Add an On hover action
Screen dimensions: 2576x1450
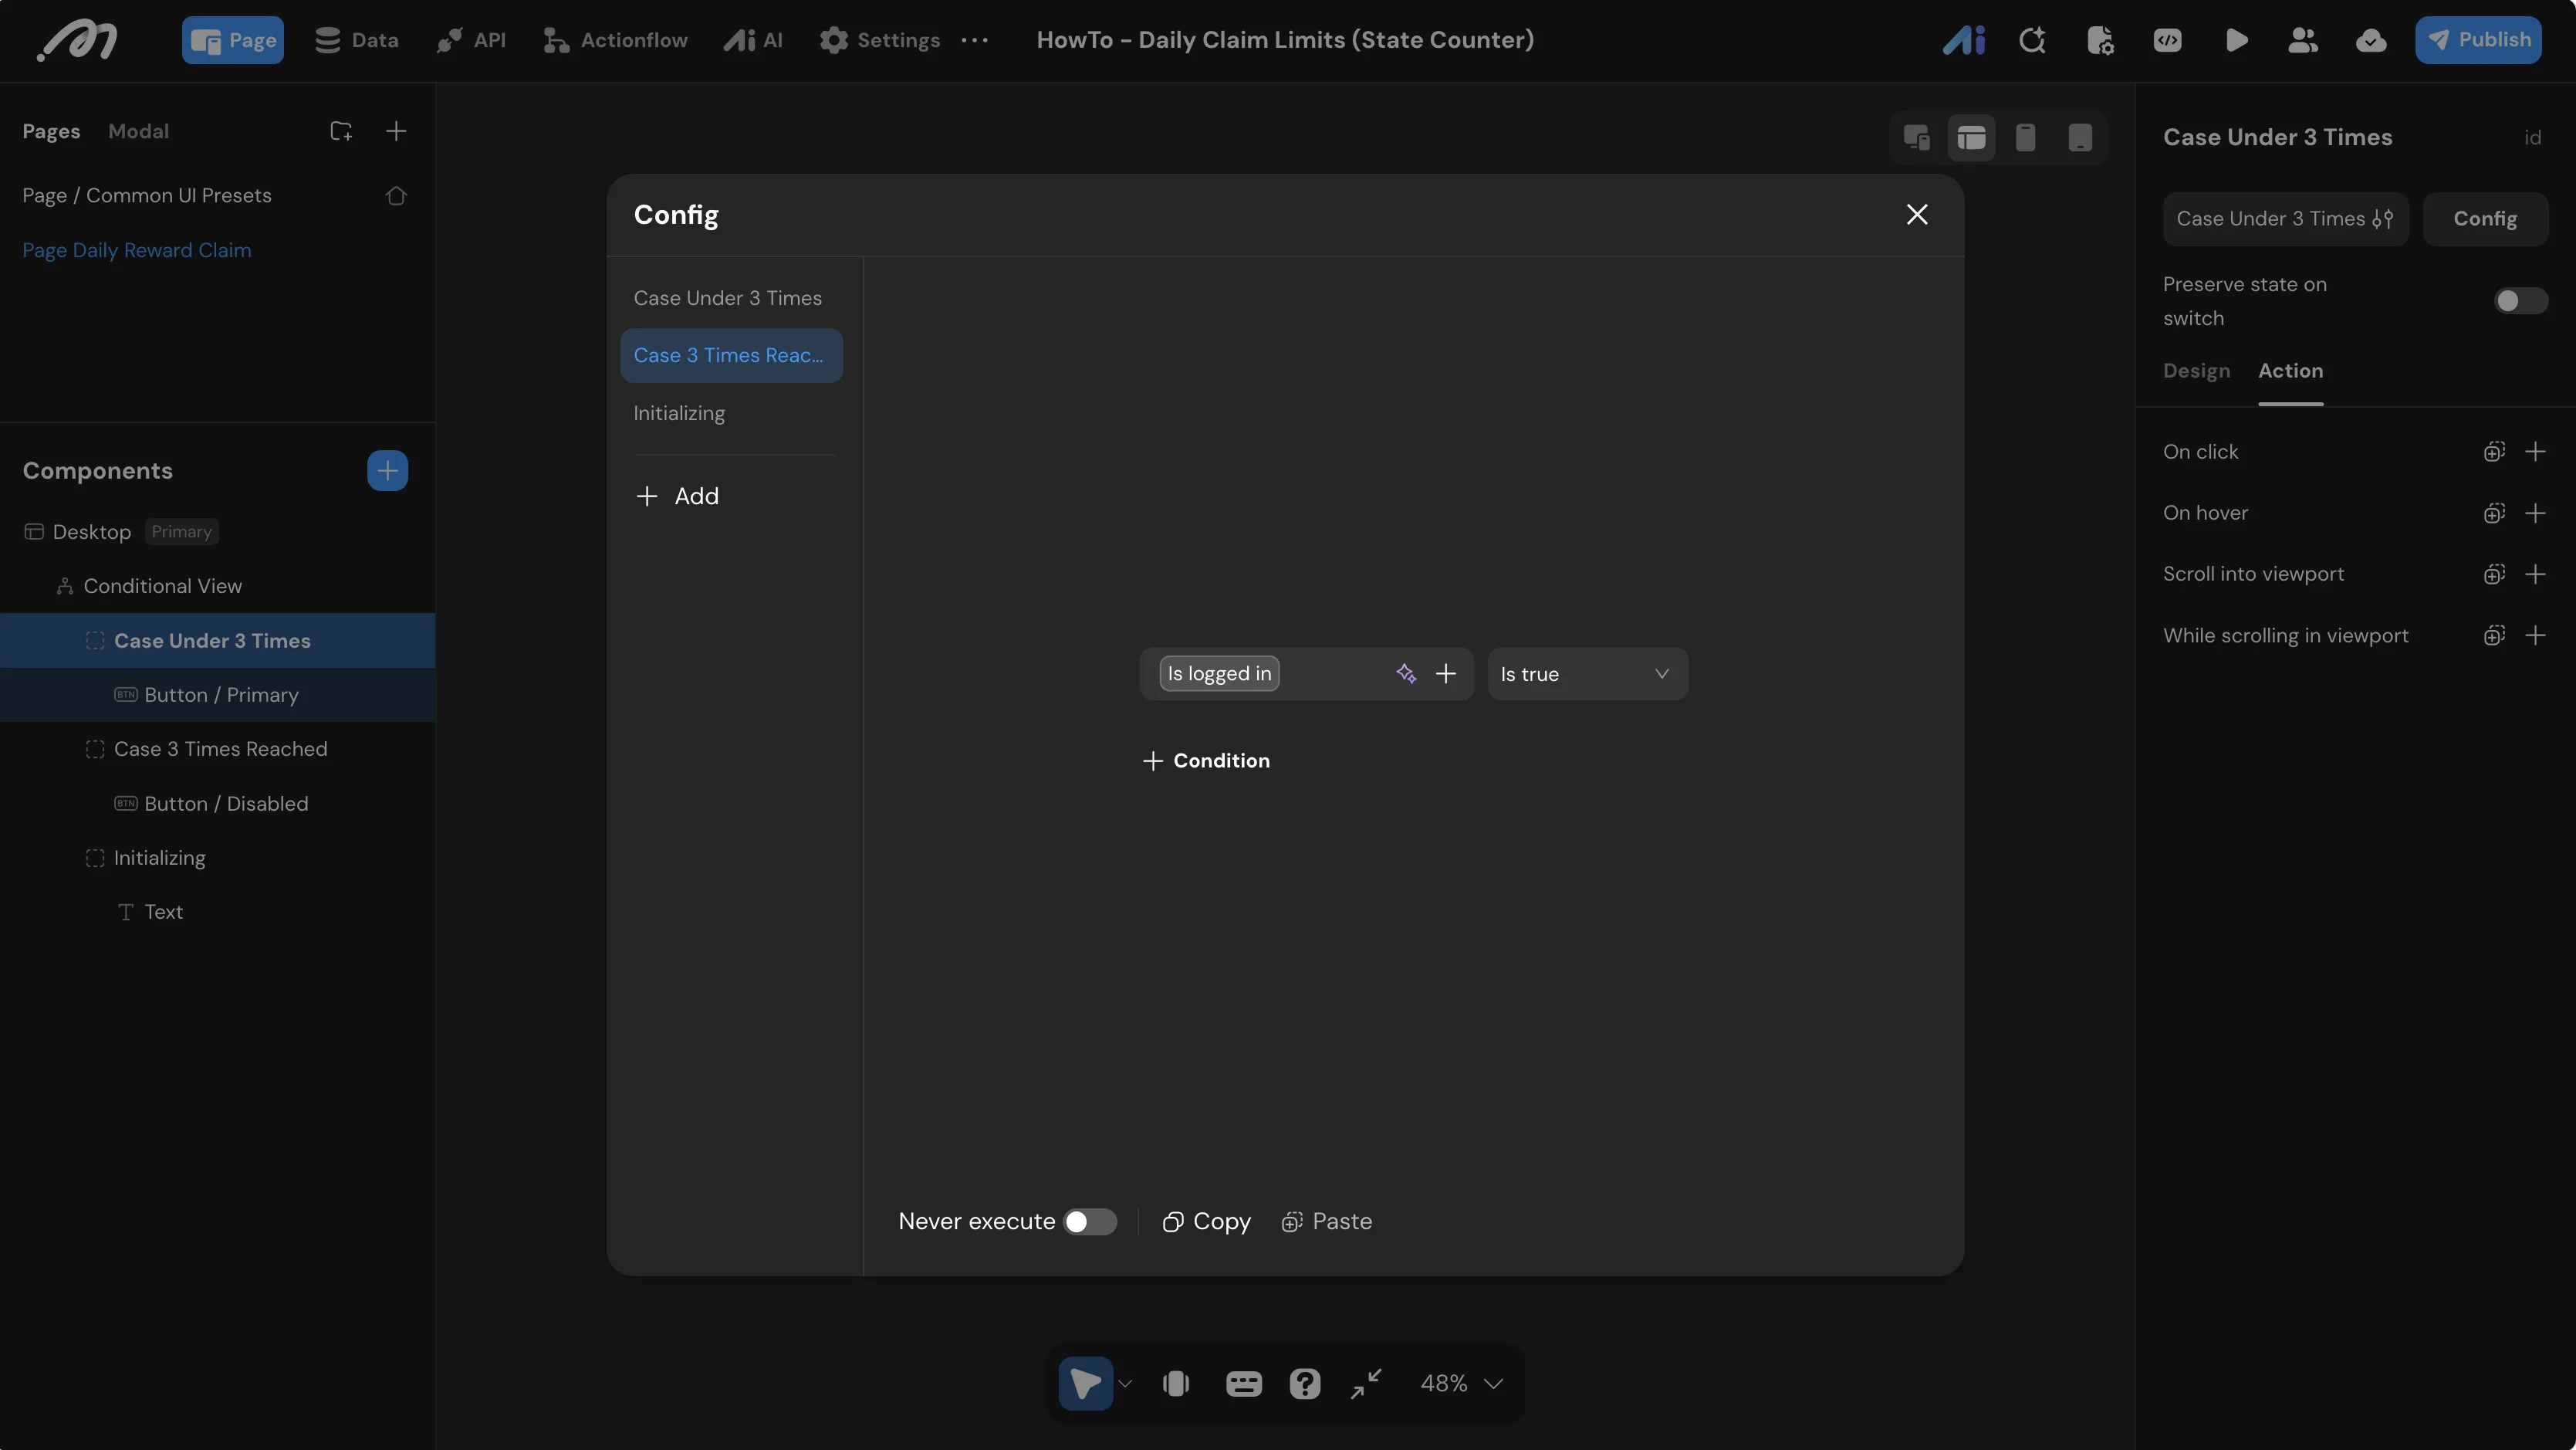click(x=2535, y=513)
